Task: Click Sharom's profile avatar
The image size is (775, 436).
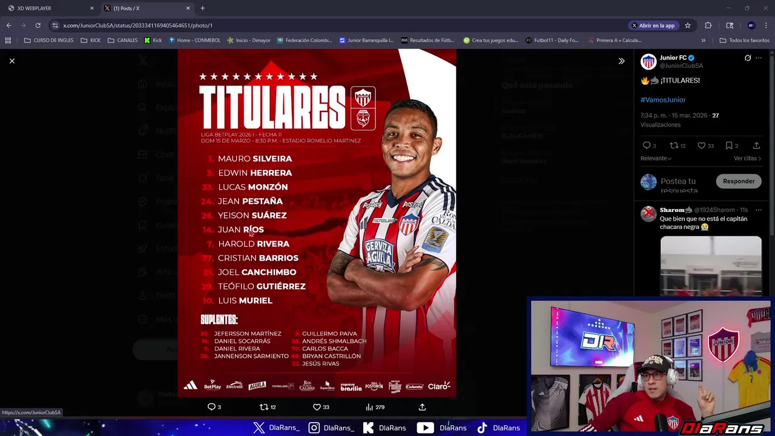Action: point(648,214)
